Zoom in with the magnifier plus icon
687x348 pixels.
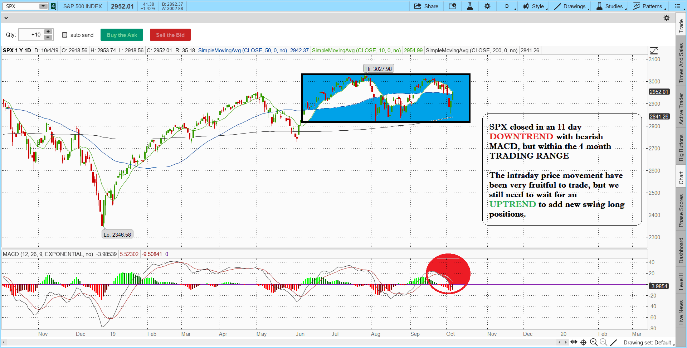[x=594, y=342]
